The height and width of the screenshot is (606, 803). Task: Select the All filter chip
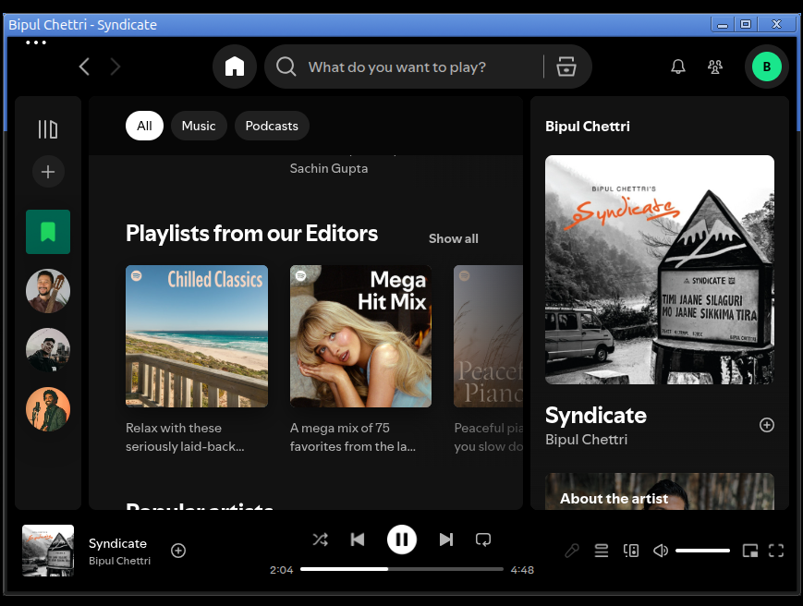(x=144, y=126)
